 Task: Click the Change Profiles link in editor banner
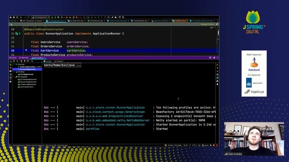[208, 24]
